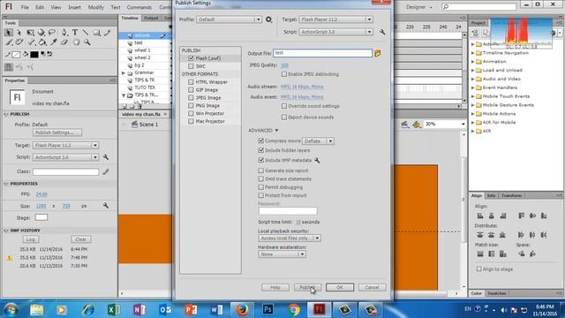This screenshot has height=318, width=565.
Task: Select the Selection arrow tool
Action: 9,33
